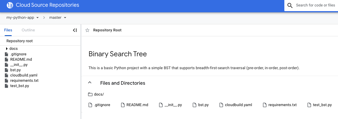Click file icon next to bst.py in sidebar
Screen dimensions: 338x119
click(x=6, y=70)
